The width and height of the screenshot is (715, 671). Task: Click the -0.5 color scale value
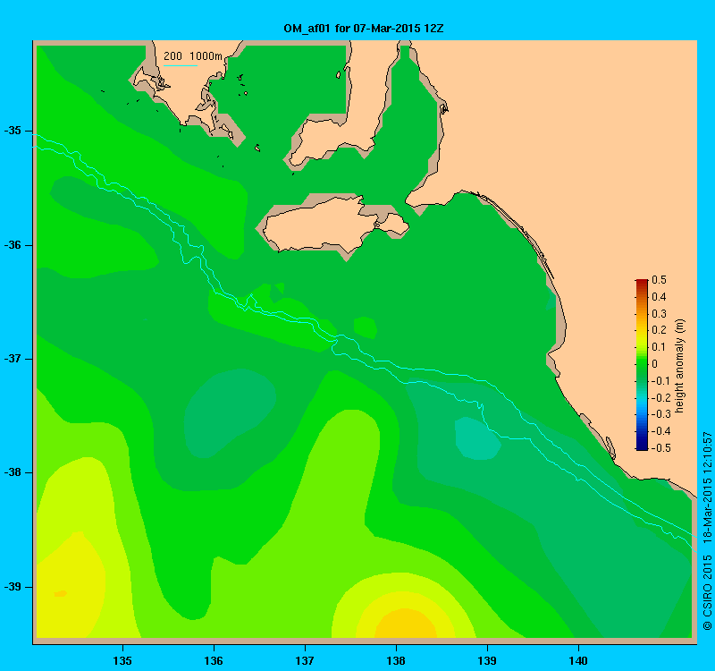660,448
